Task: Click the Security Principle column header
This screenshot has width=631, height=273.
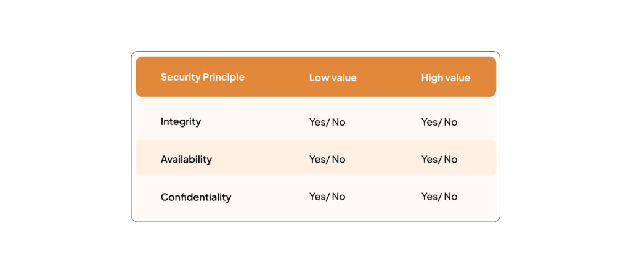Action: coord(202,77)
